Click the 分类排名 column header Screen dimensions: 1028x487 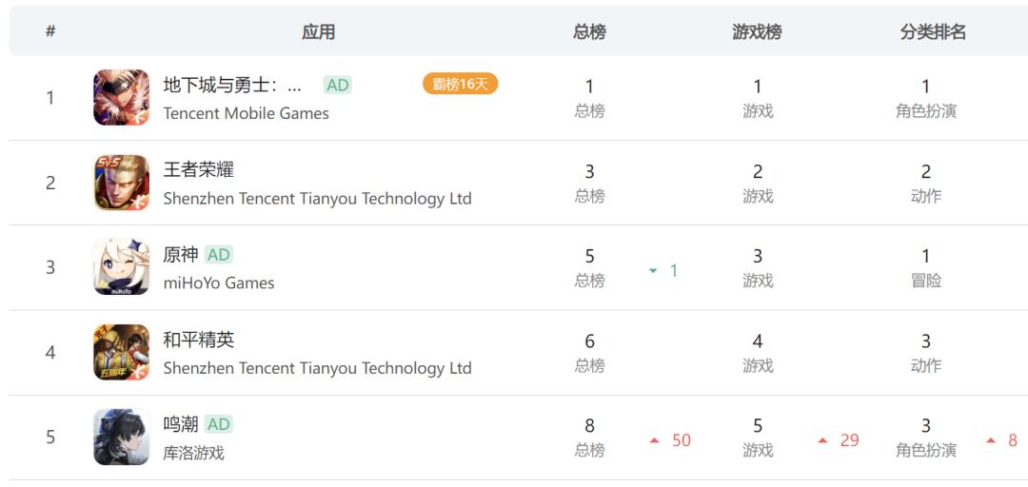[933, 31]
